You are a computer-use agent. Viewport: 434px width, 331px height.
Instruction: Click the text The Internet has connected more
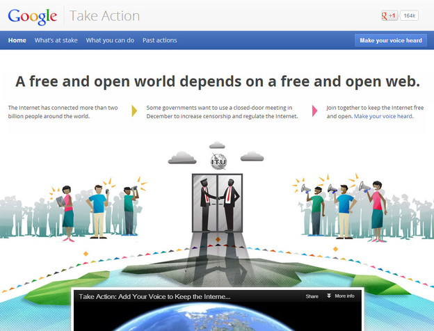[63, 112]
